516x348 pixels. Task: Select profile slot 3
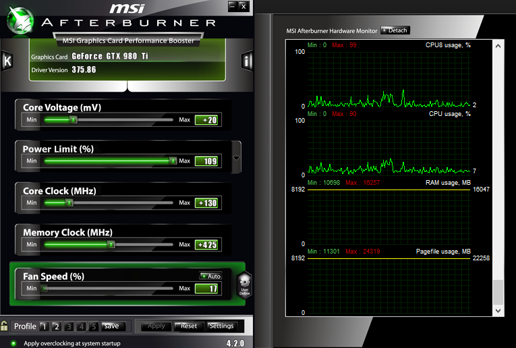coord(69,326)
